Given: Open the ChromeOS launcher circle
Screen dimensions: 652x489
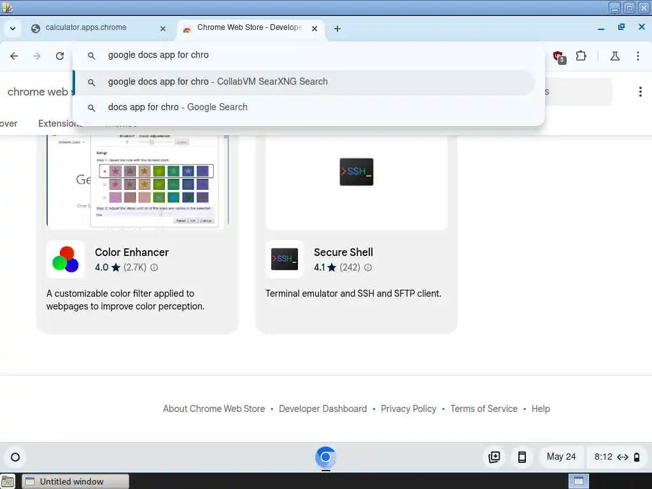Looking at the screenshot, I should coord(15,457).
